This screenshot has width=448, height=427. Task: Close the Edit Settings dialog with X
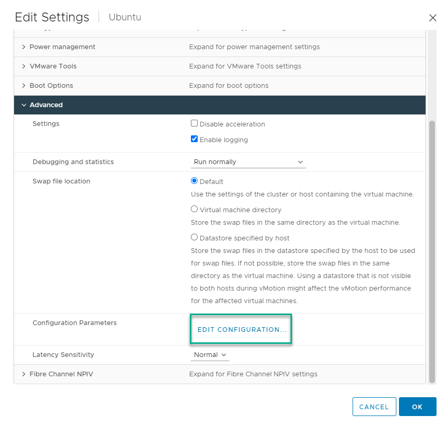click(432, 18)
